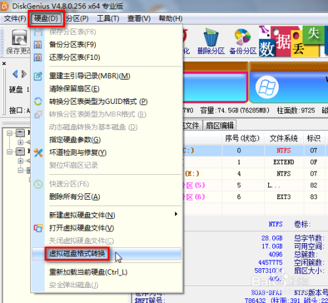Click the previous disk left arrow

(15, 74)
